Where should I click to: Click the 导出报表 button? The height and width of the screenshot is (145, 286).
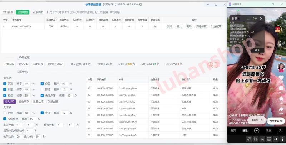point(38,64)
